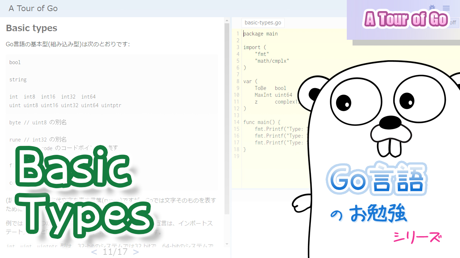Viewport: 460px width, 258px height.
Task: Click the 'uint uint8 uint16 uint32 uint64 uintptr' row
Action: click(65, 105)
